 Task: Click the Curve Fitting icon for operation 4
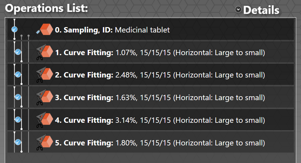click(44, 120)
